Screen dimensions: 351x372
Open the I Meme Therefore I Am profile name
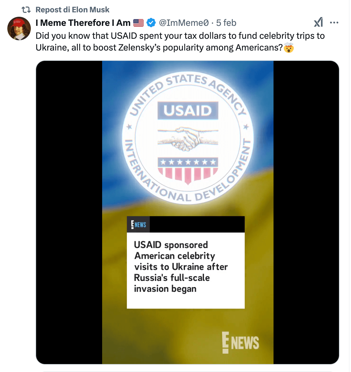[83, 23]
